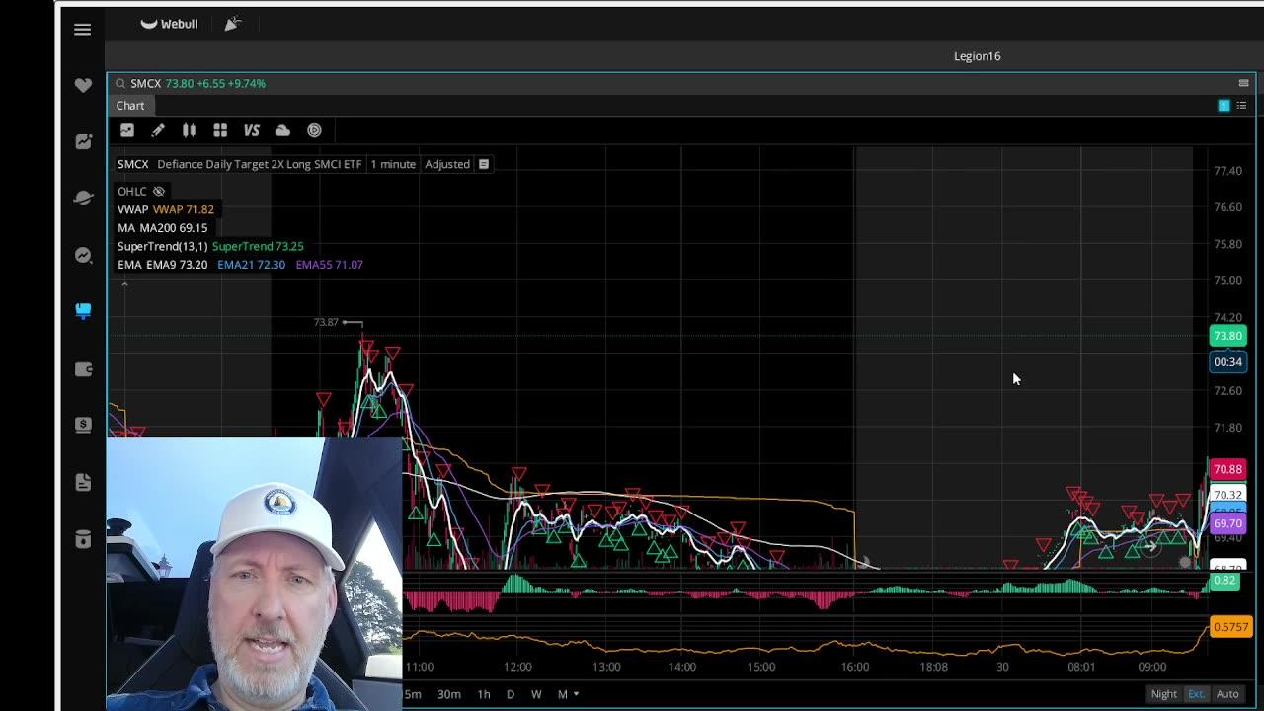
Task: Click the orange 0.5757 indicator value tag
Action: coord(1230,627)
